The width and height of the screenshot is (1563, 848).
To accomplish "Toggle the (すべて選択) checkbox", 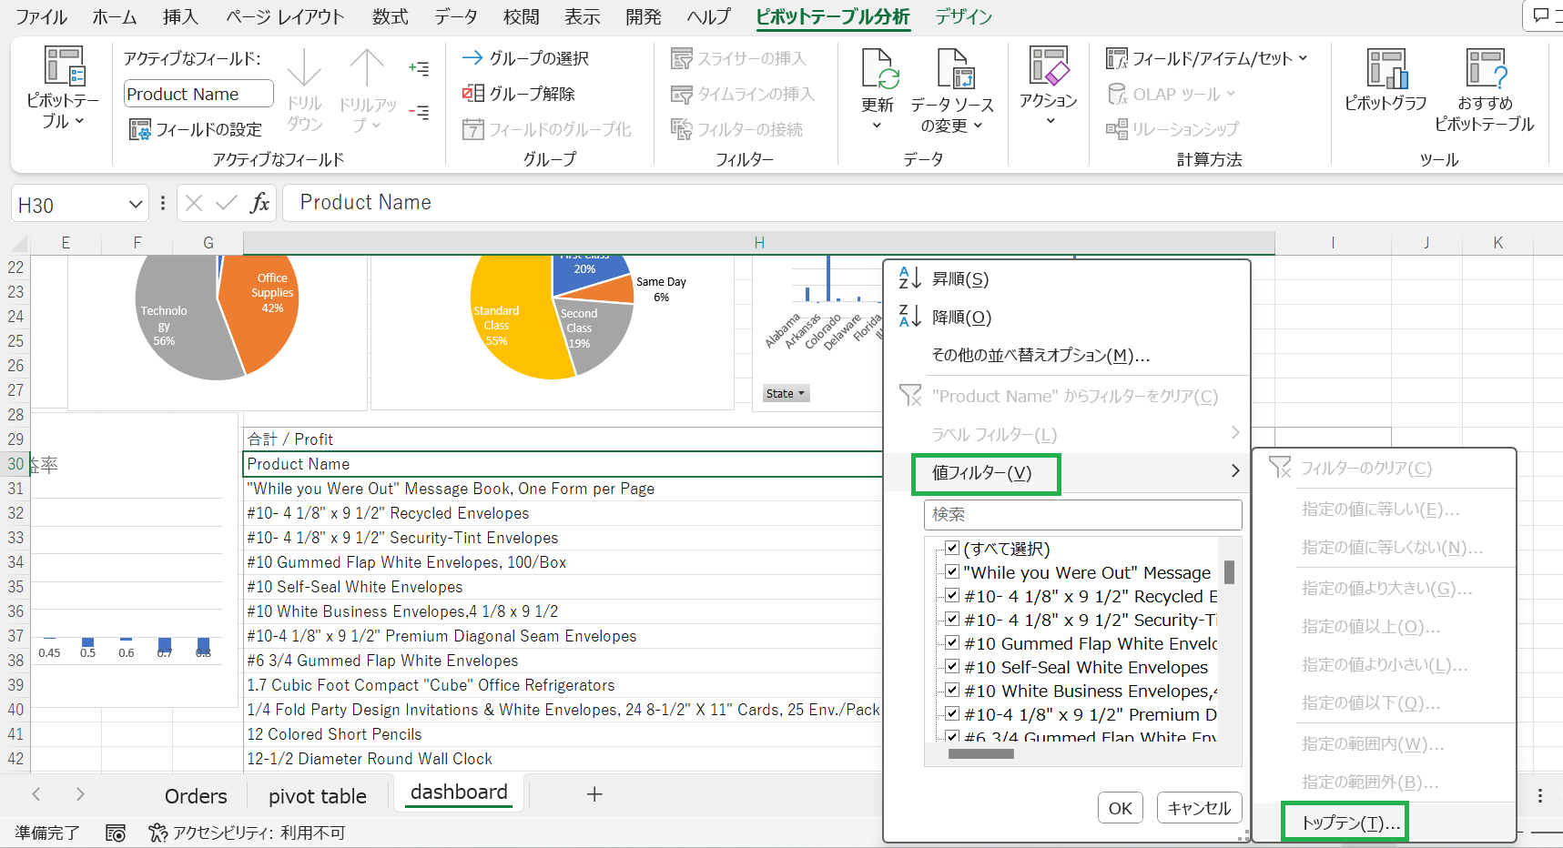I will 952,549.
